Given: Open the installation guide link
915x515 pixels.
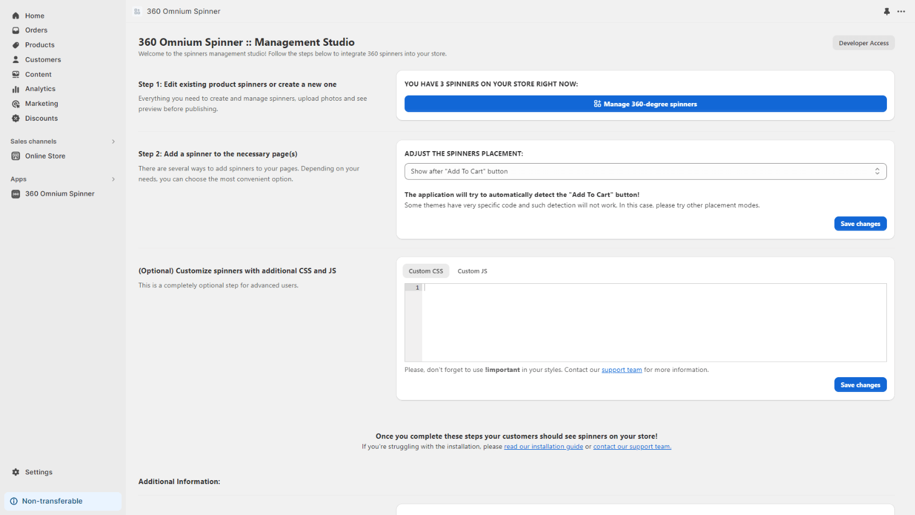Looking at the screenshot, I should (x=543, y=447).
